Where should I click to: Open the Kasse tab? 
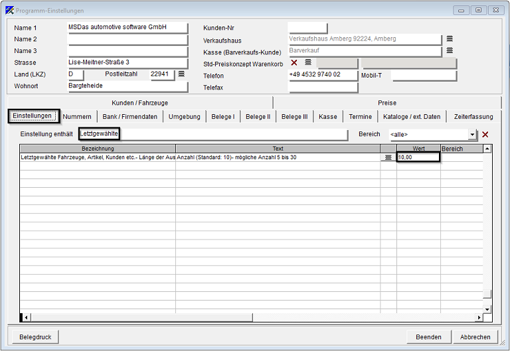pyautogui.click(x=328, y=117)
